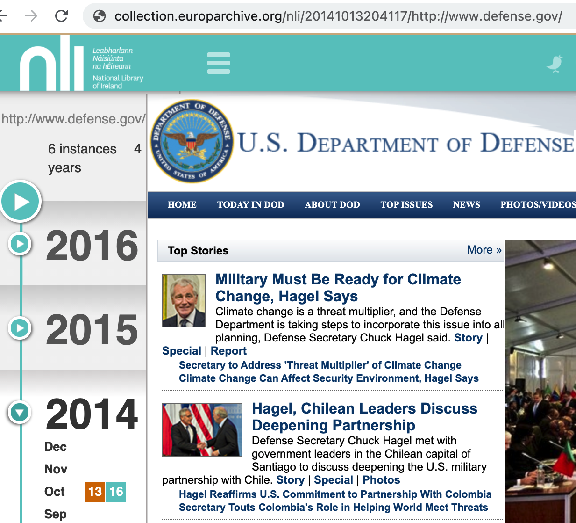The height and width of the screenshot is (523, 576).
Task: Expand the 2015 year in the timeline
Action: click(20, 328)
